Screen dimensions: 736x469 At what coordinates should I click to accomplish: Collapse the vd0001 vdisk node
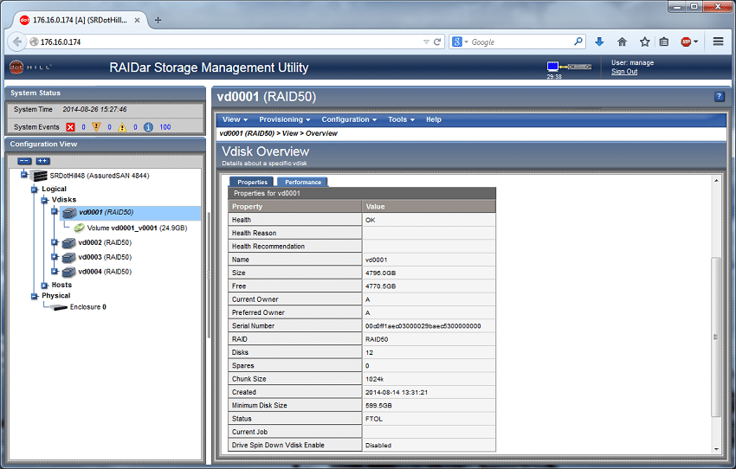click(55, 211)
